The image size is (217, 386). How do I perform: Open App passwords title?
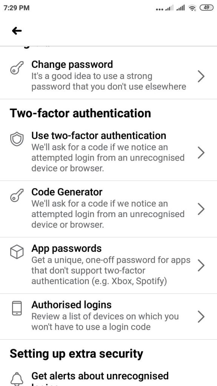click(66, 248)
